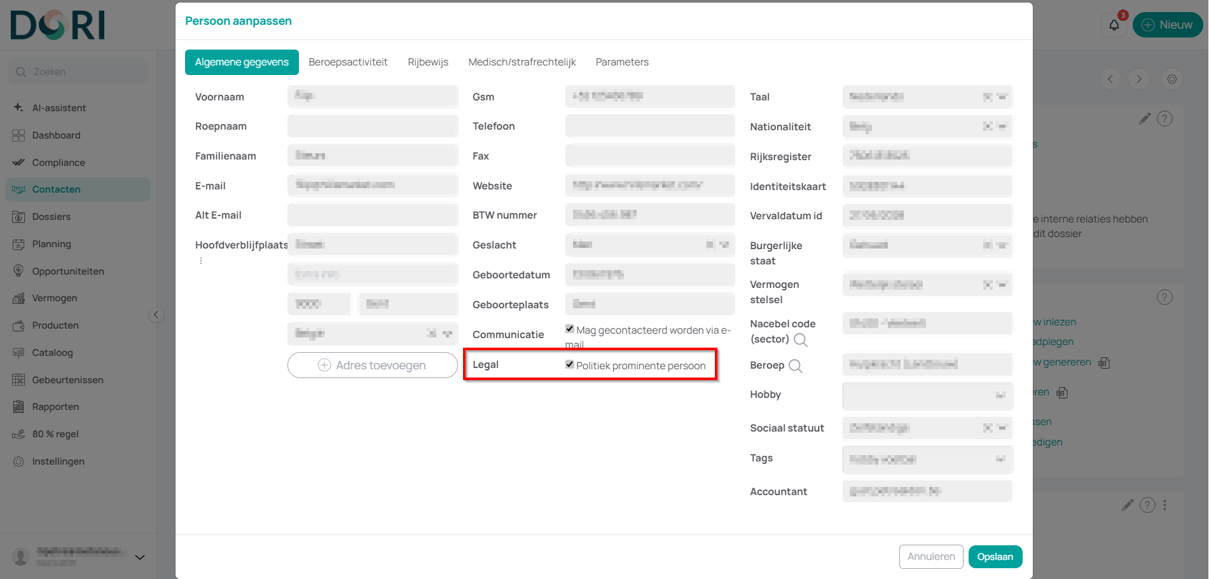Open Dossiers via its sidebar icon
1209x579 pixels.
point(18,217)
